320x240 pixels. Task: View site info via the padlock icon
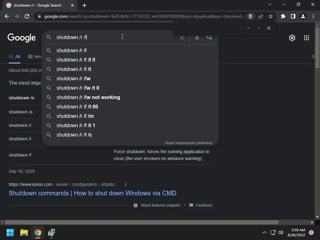pos(39,16)
